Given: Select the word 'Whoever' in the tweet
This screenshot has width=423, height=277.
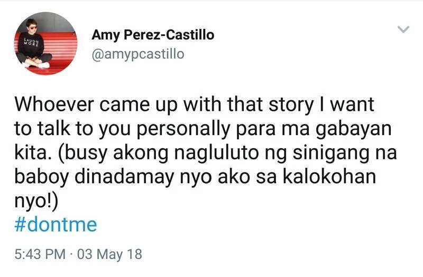Looking at the screenshot, I should pos(54,104).
